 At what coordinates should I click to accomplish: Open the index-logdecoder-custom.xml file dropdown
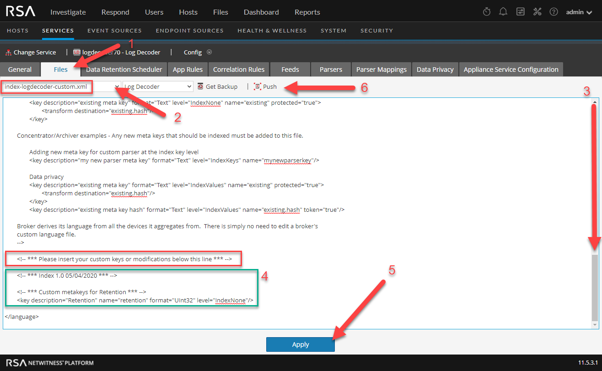tap(117, 86)
